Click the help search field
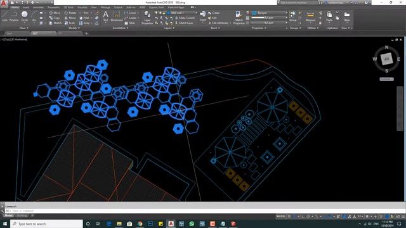 pyautogui.click(x=298, y=3)
